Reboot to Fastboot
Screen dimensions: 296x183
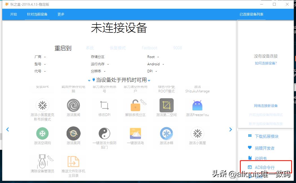[x=149, y=48]
